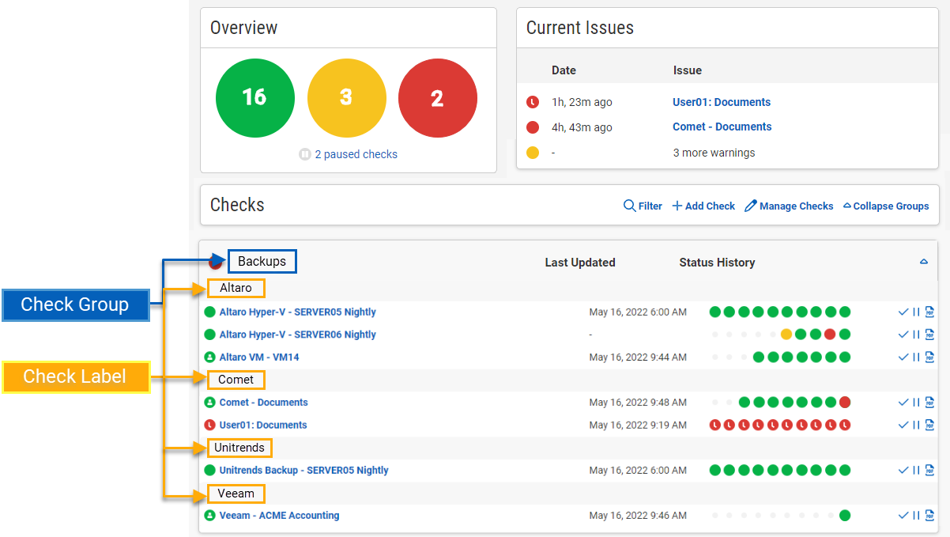
Task: Click green status dot left of Altaro Hyper-V SERVER05 Nightly
Action: click(210, 312)
